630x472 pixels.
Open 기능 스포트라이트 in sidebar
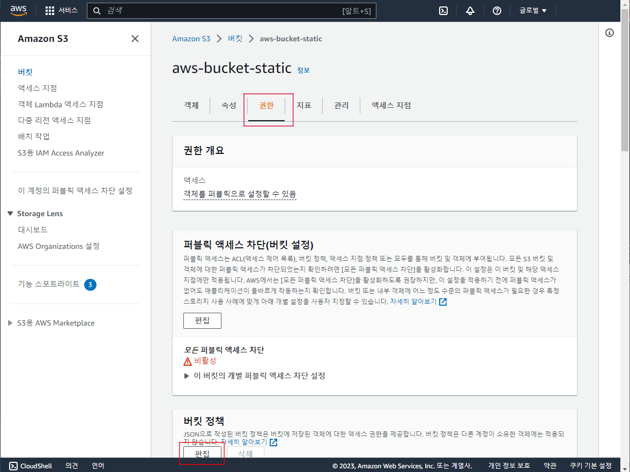(49, 284)
